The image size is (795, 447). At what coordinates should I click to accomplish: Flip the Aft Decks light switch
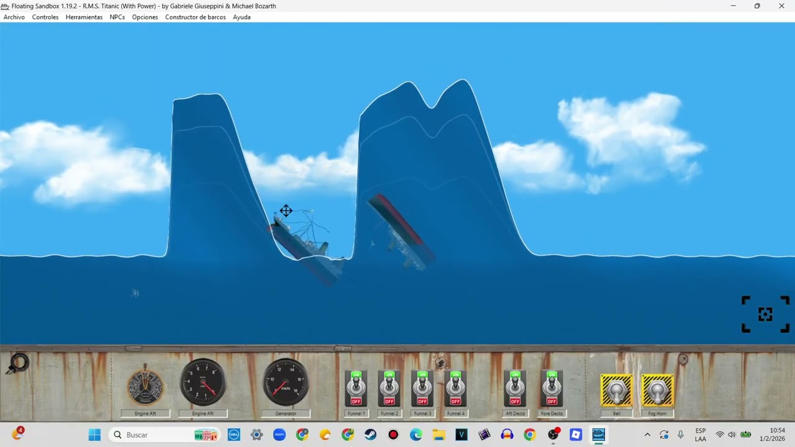pyautogui.click(x=515, y=389)
